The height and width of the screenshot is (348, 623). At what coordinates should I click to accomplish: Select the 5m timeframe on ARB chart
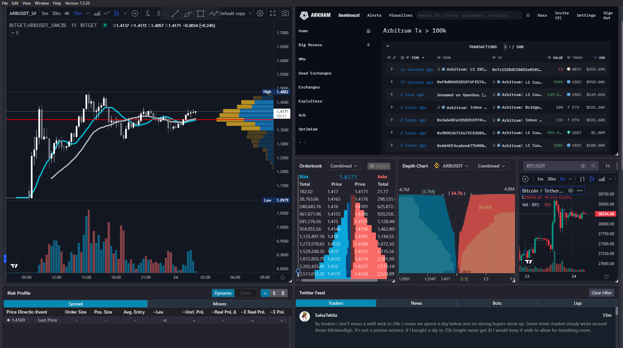45,13
